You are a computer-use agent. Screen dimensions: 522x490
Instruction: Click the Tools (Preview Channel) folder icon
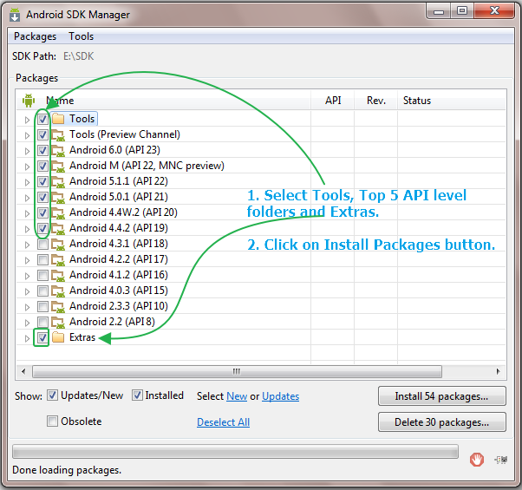(58, 134)
